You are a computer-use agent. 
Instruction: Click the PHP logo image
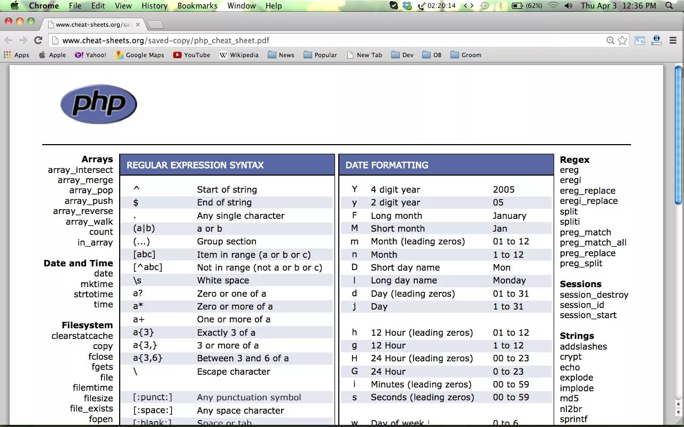(x=99, y=104)
